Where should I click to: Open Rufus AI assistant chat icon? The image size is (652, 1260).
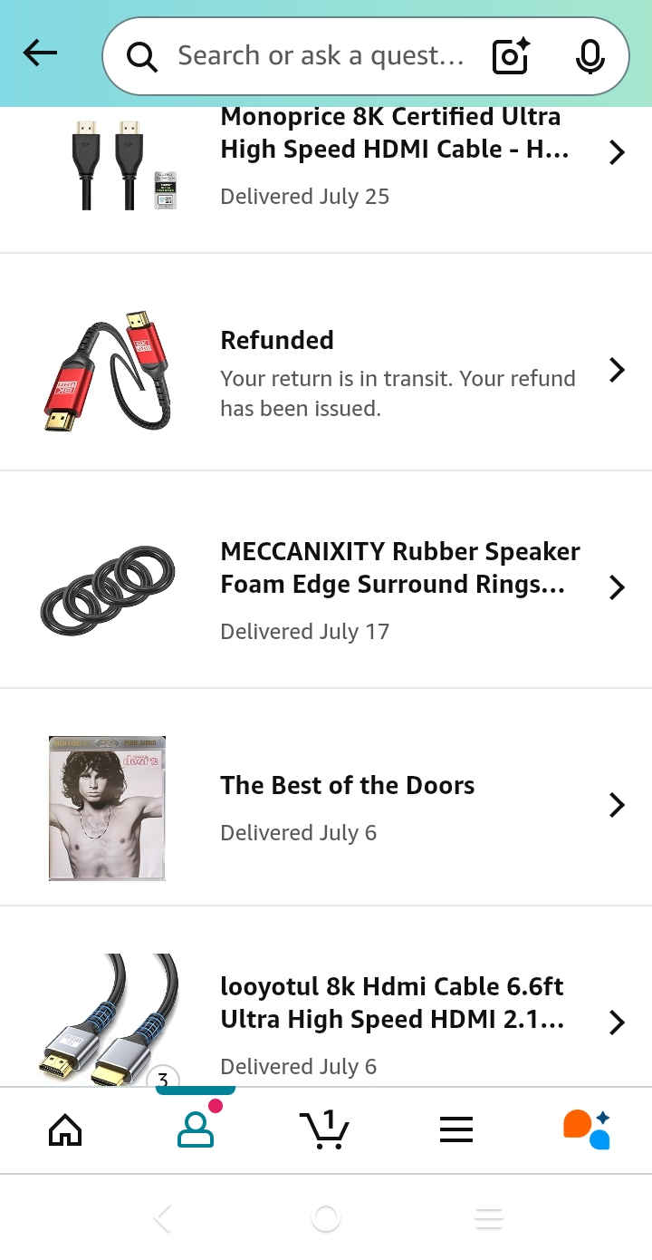(587, 1129)
